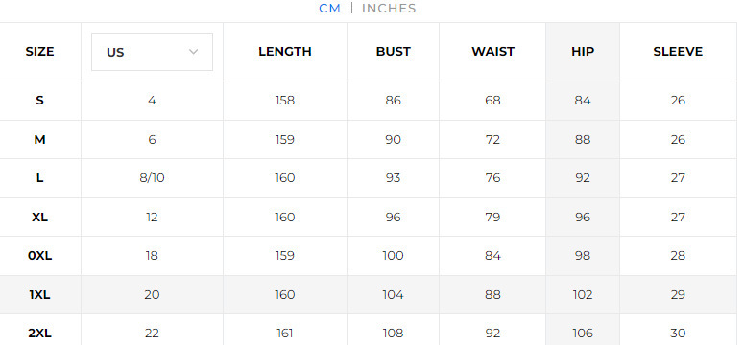Viewport: 744px width, 345px height.
Task: Click hip value 102 in 1XL row
Action: point(583,295)
